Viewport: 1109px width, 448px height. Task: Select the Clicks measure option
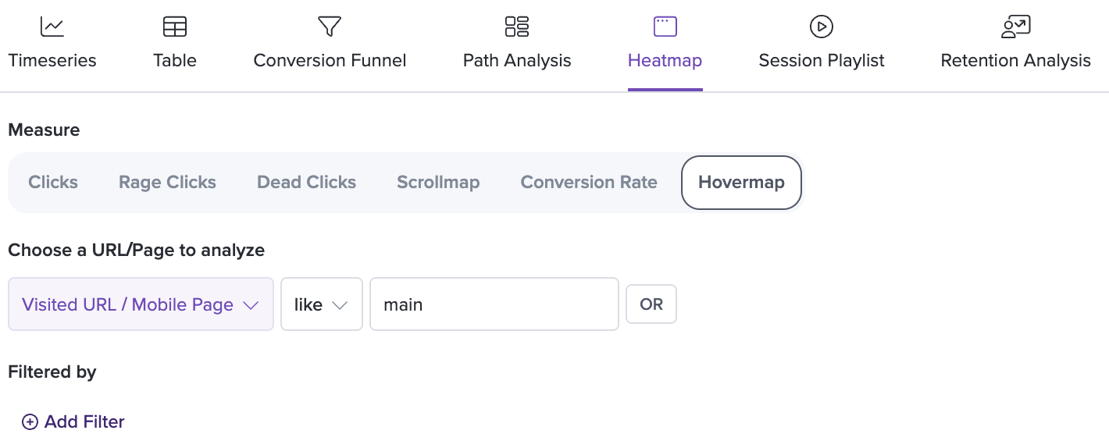53,183
